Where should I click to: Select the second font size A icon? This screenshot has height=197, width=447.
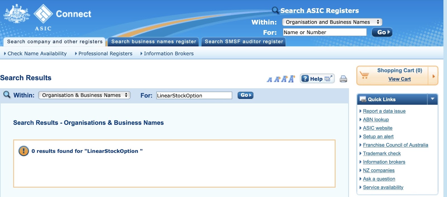coord(277,79)
